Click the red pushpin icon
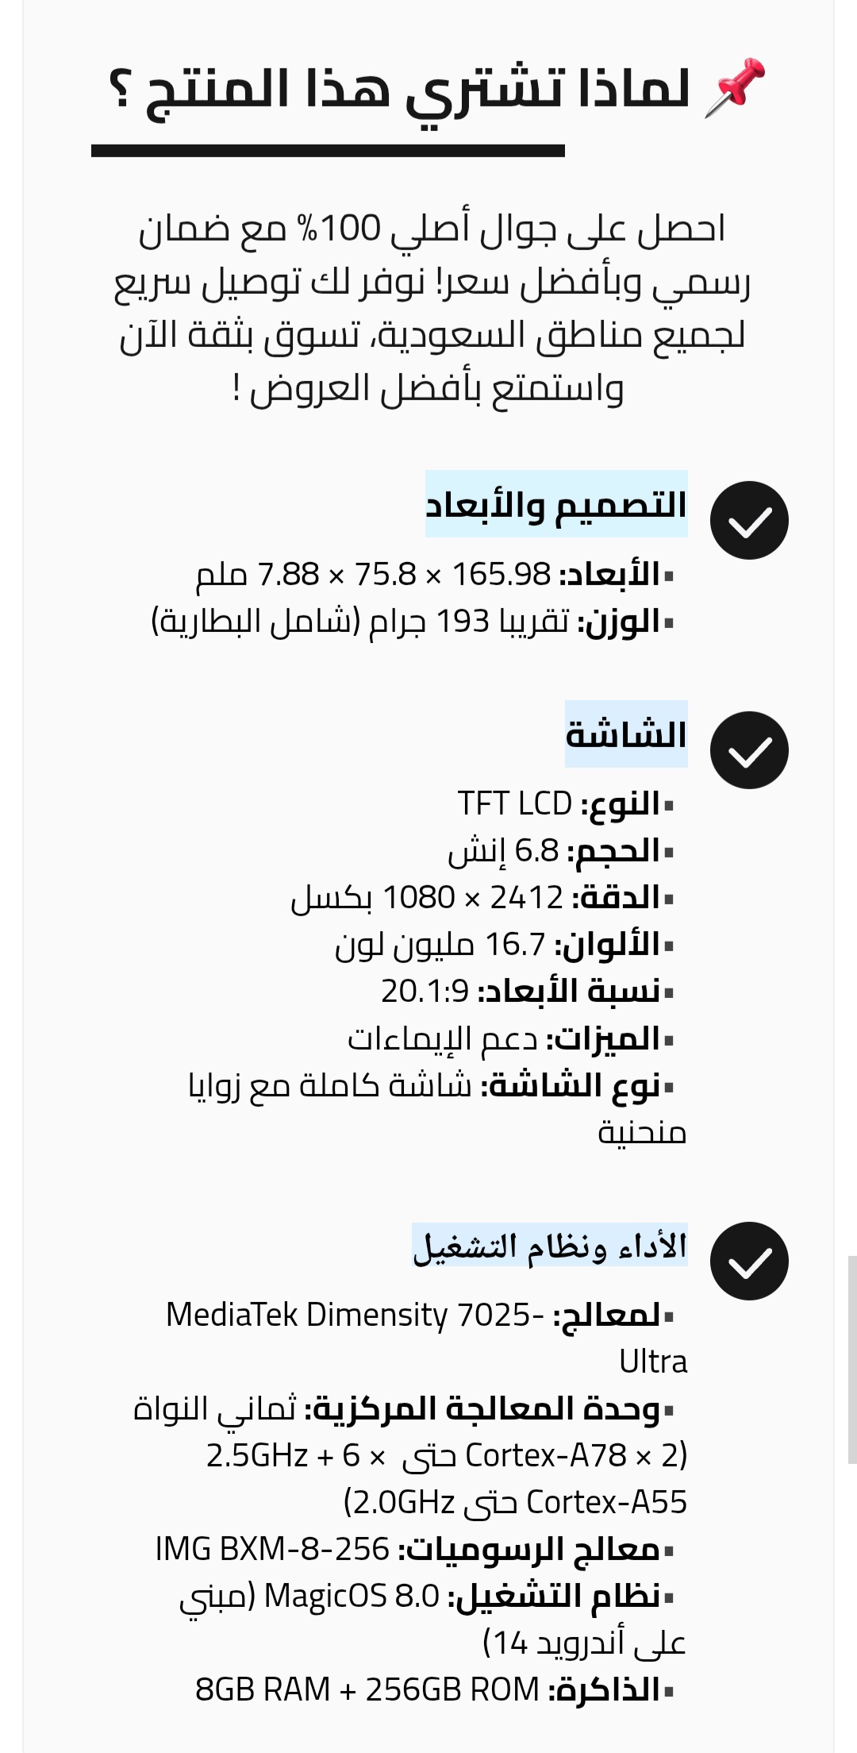This screenshot has width=857, height=1753. click(736, 87)
